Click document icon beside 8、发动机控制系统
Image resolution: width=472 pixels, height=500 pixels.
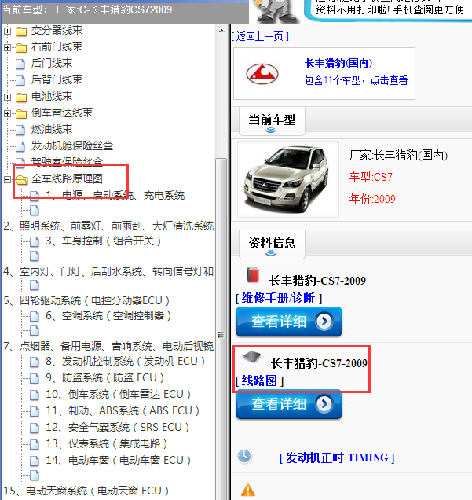pos(34,362)
